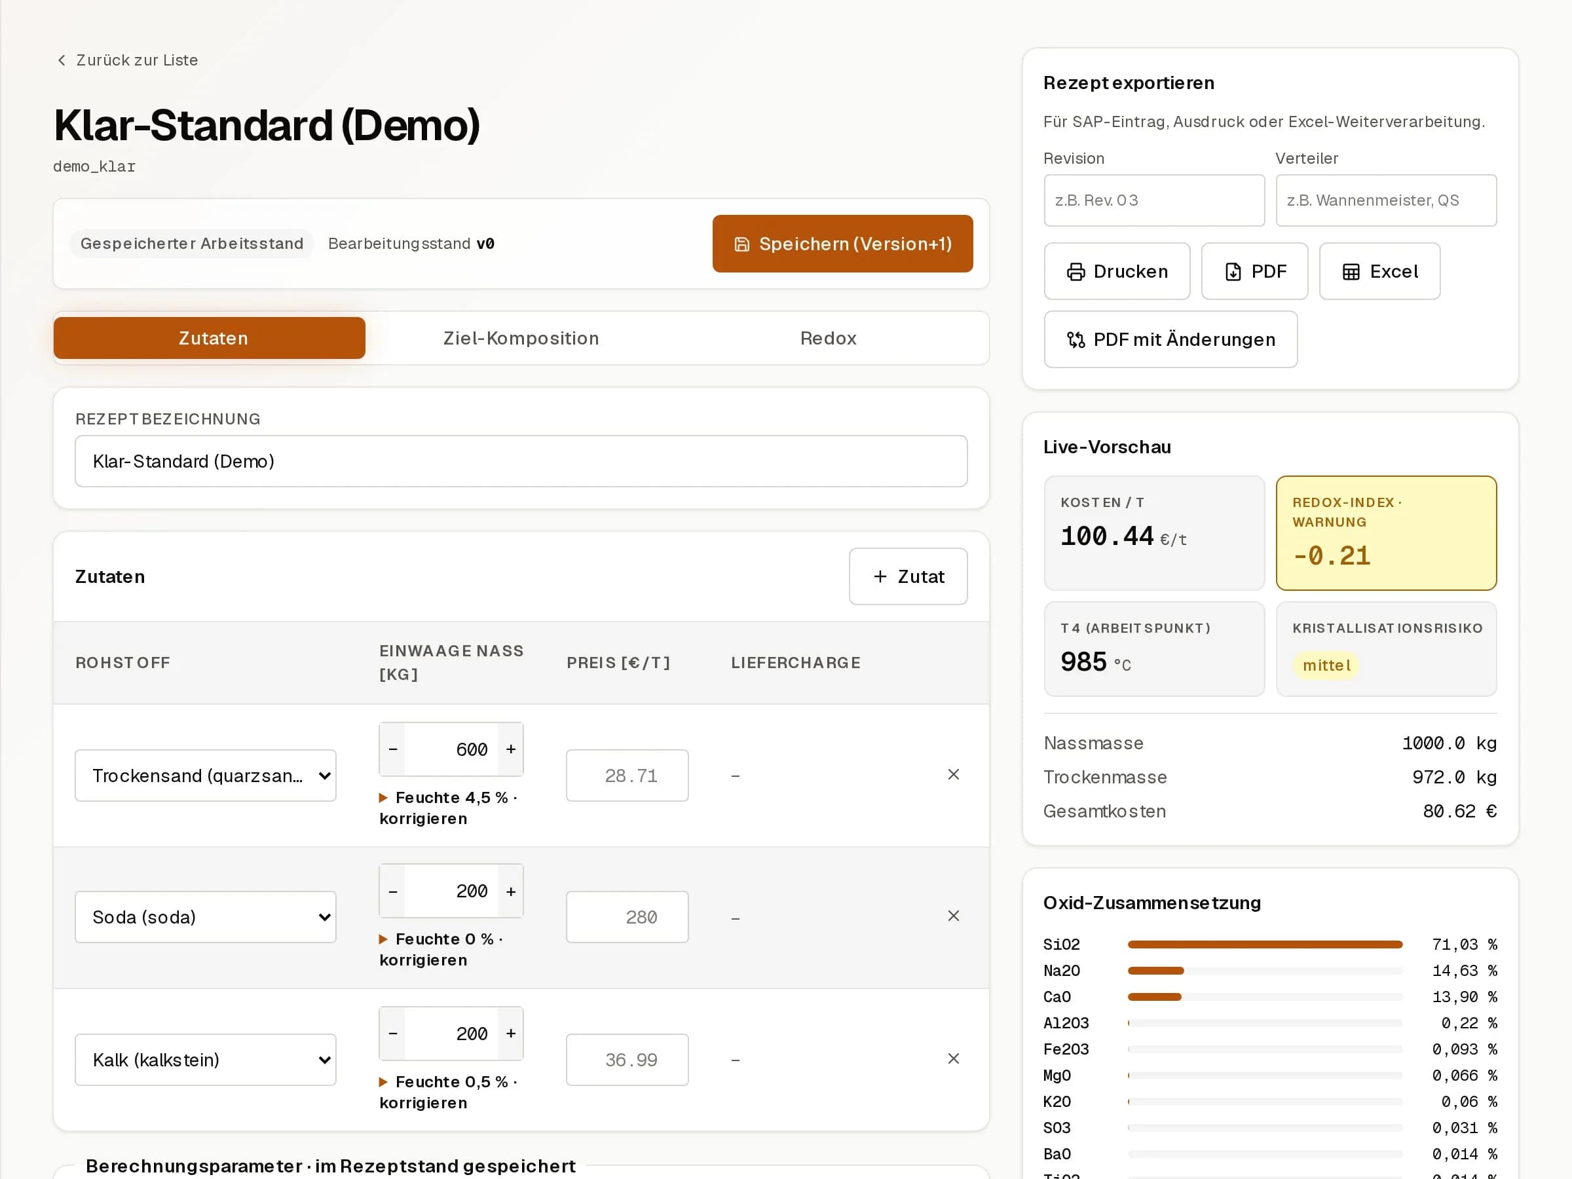Viewport: 1572px width, 1179px height.
Task: Click Kalk price field 36.99
Action: [x=627, y=1060]
